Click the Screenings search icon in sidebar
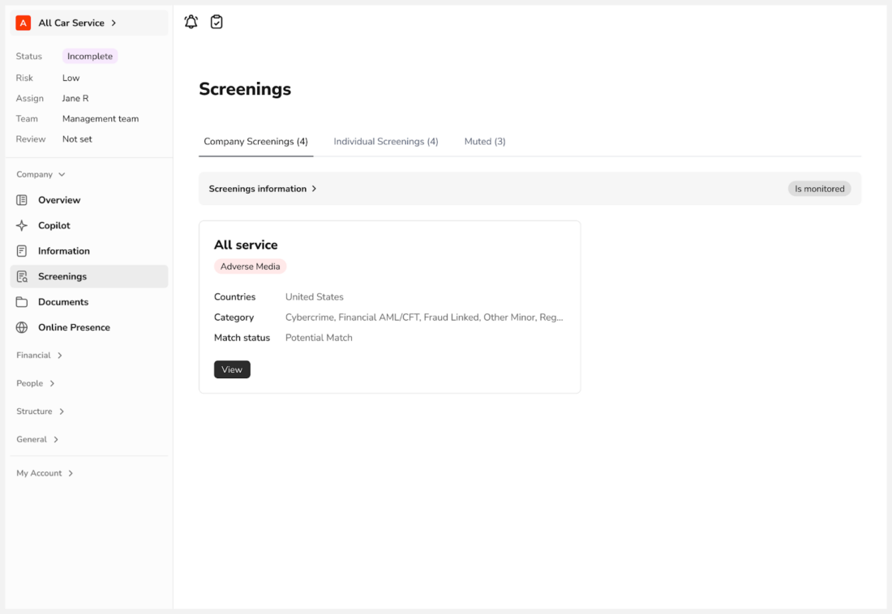Image resolution: width=892 pixels, height=614 pixels. tap(22, 276)
